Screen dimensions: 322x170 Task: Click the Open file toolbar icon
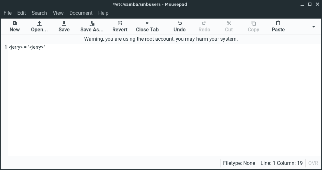(39, 26)
